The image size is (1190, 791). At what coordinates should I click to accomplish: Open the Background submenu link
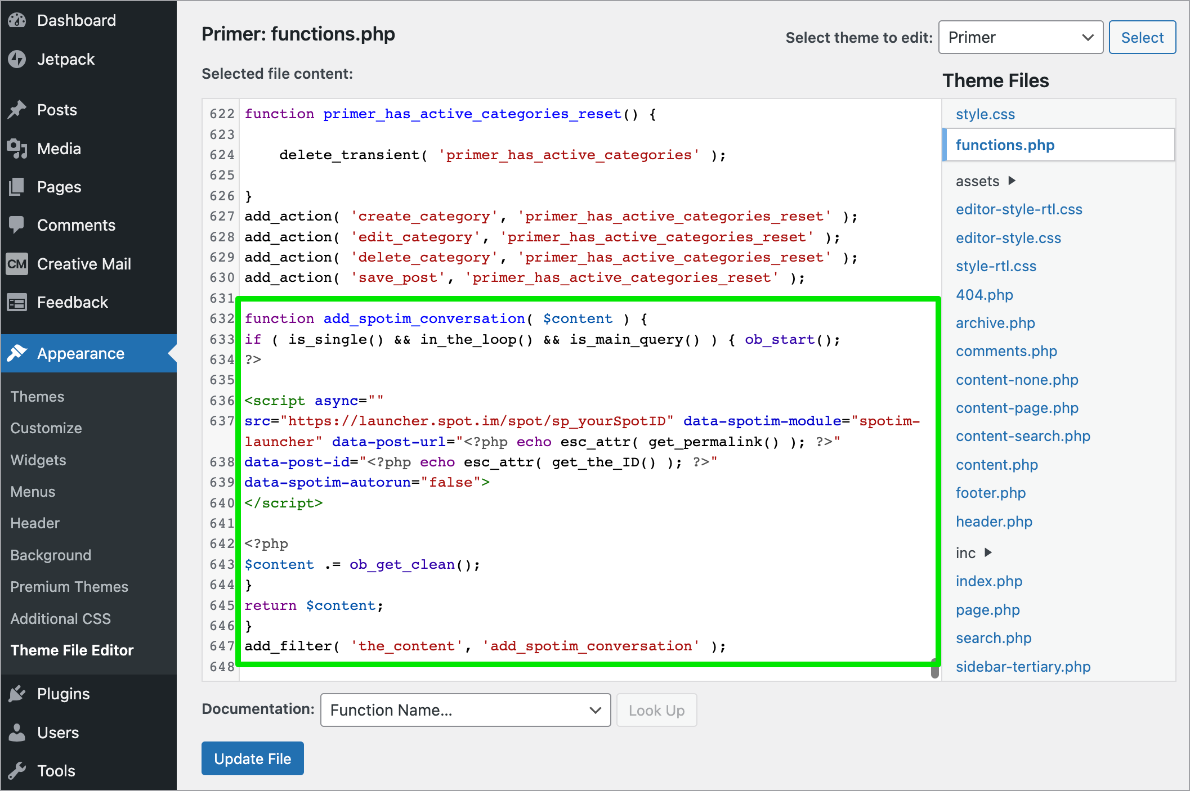[x=51, y=555]
